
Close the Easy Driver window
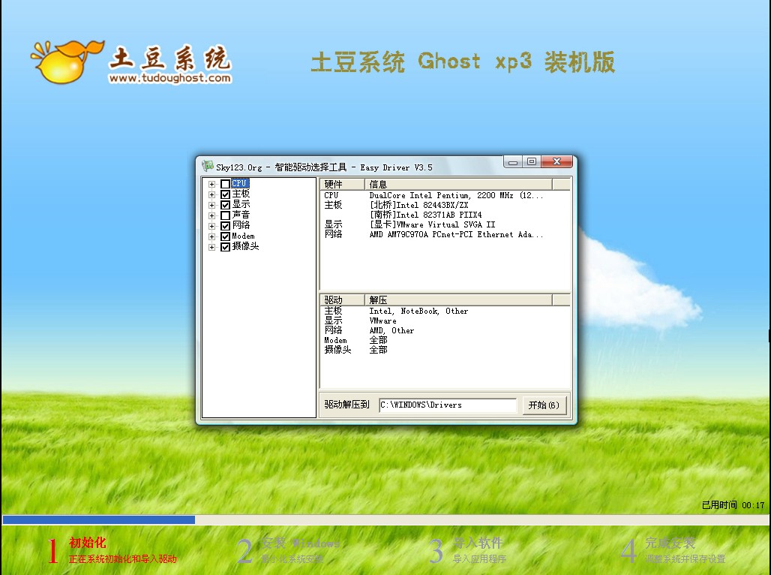[556, 161]
